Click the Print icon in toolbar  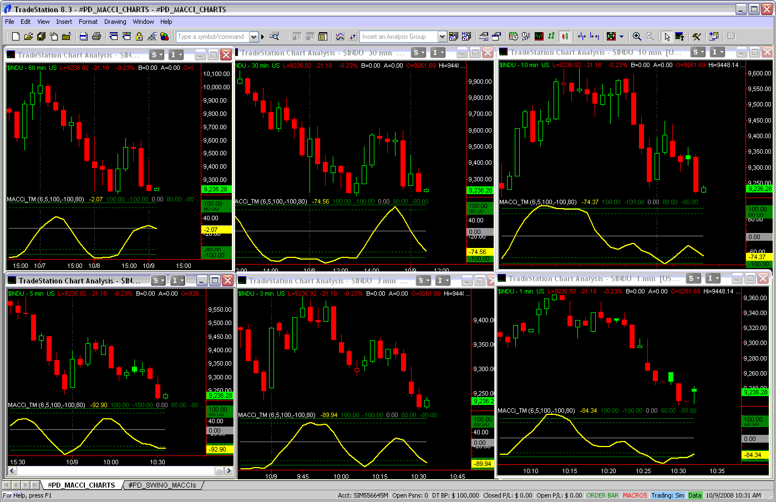97,37
